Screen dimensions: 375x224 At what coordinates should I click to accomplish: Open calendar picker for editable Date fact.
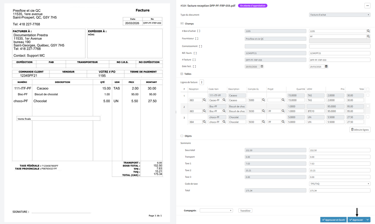tap(326, 66)
